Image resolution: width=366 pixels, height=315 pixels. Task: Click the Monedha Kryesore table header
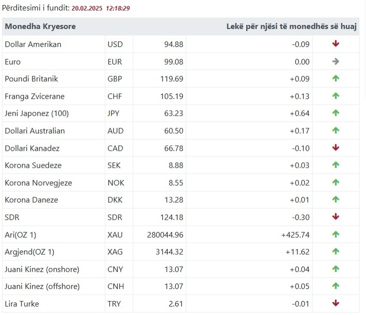coord(40,26)
